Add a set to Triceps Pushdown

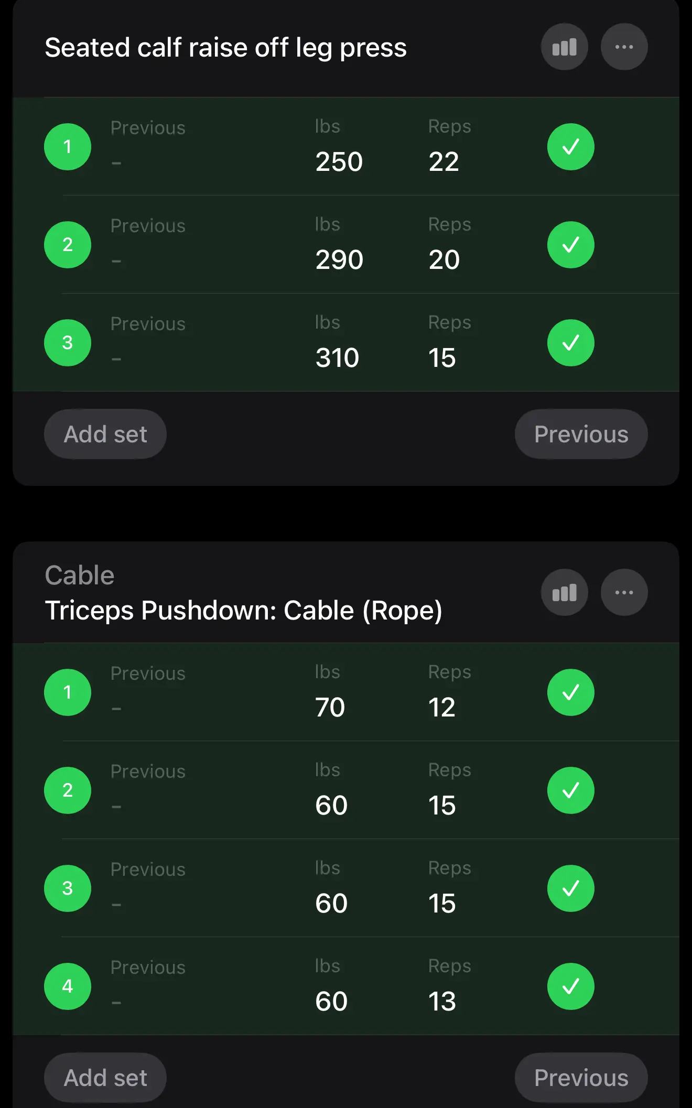[x=105, y=1078]
